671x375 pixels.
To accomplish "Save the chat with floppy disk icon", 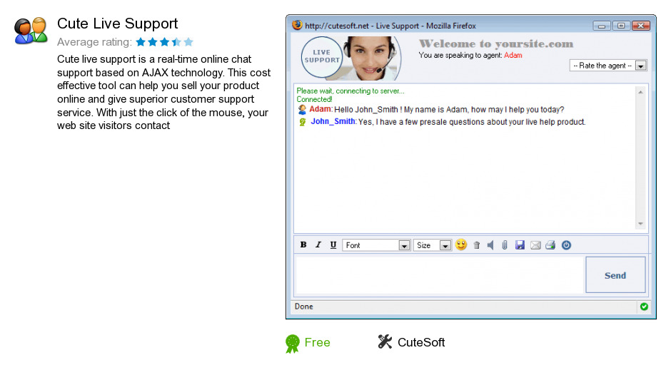I will point(520,245).
